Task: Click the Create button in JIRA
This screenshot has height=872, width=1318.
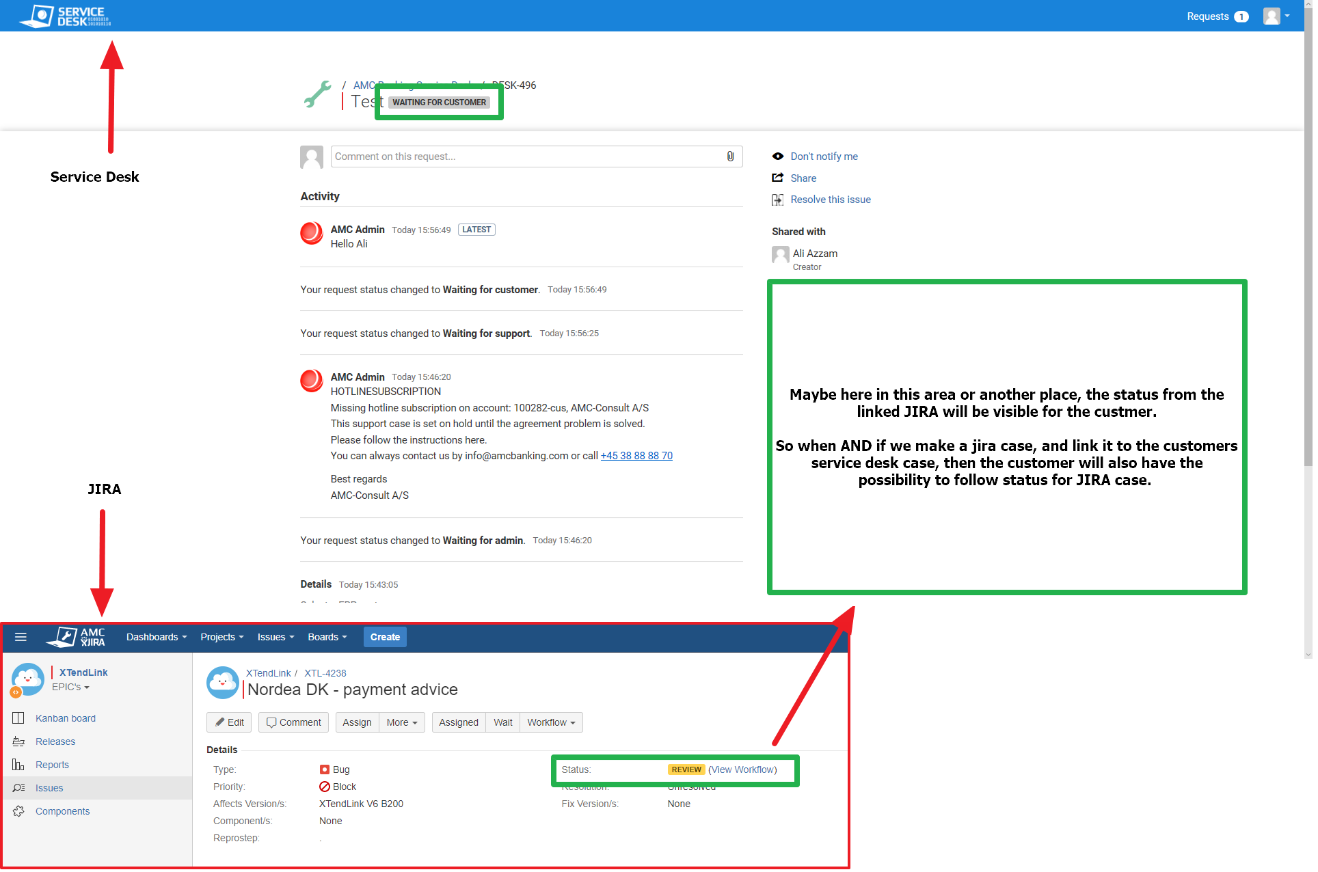Action: click(385, 637)
